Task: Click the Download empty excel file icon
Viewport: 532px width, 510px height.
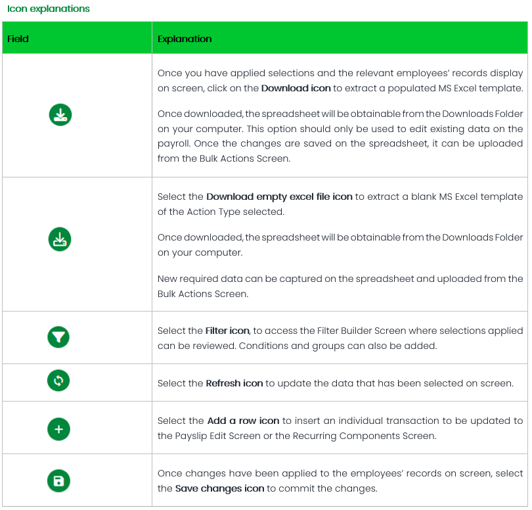Action: [x=60, y=239]
